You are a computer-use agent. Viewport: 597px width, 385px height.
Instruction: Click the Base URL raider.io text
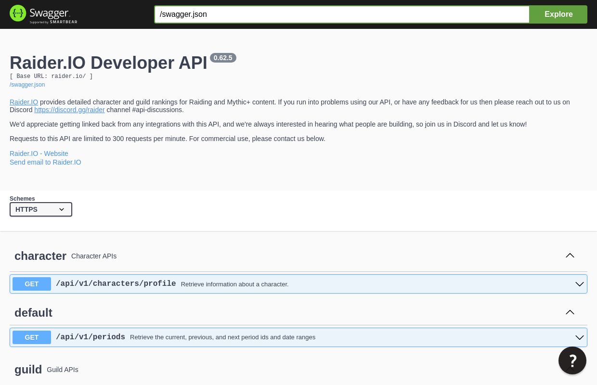coord(51,76)
